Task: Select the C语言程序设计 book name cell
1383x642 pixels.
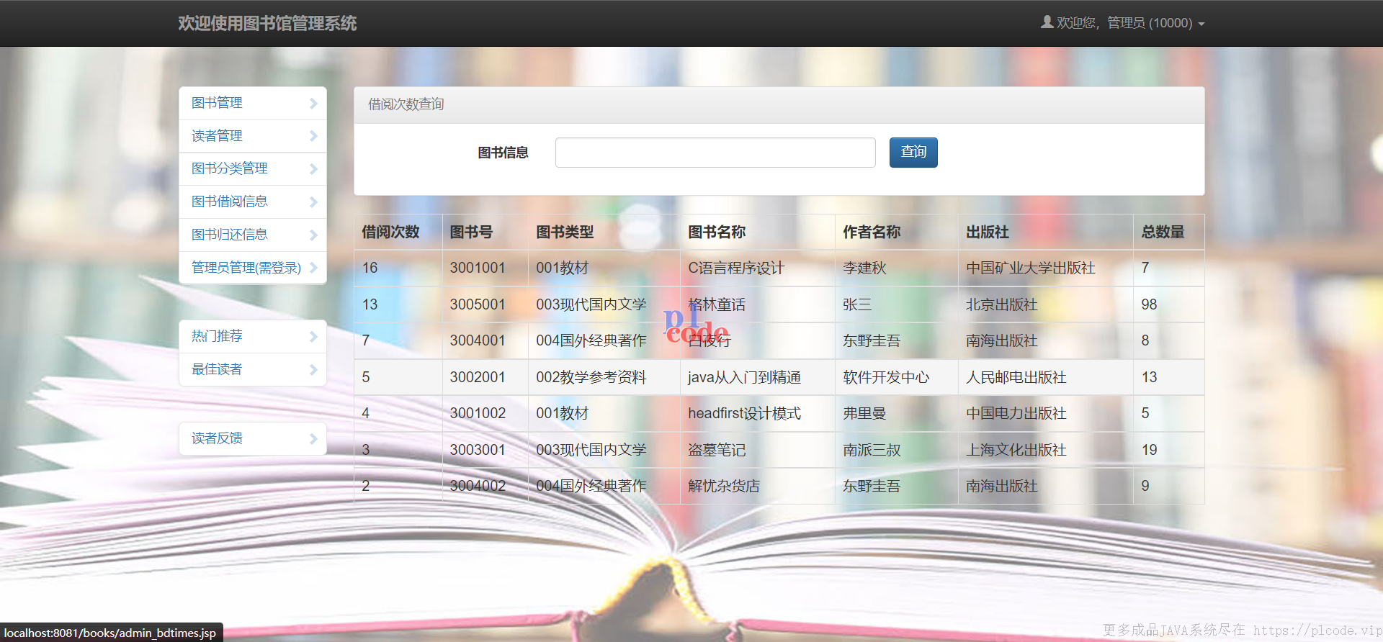Action: [757, 268]
